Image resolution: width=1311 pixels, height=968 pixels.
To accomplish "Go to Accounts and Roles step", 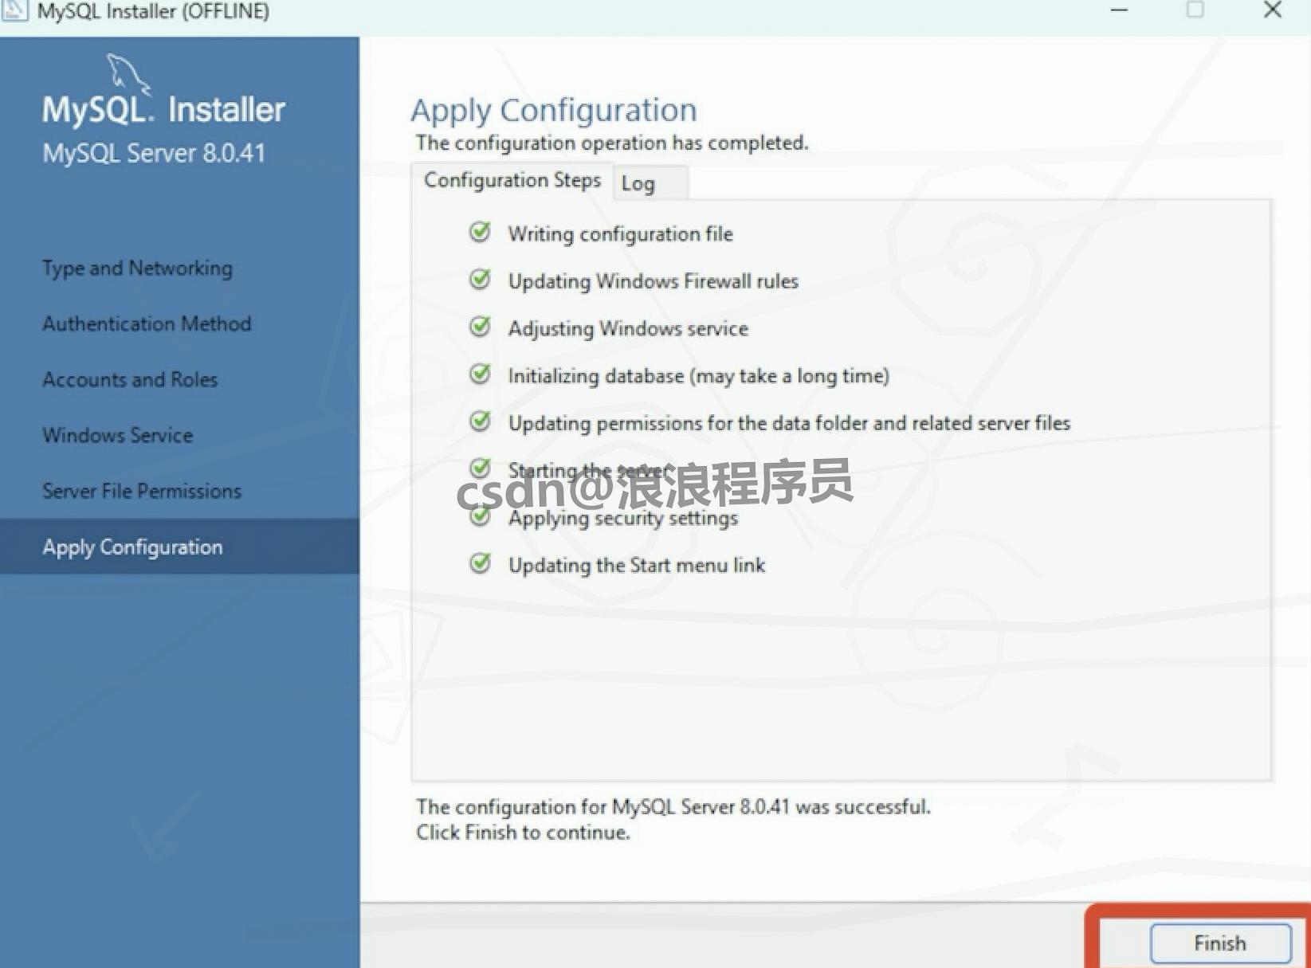I will [x=130, y=379].
